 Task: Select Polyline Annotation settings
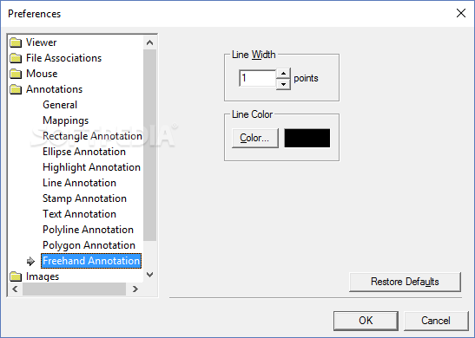tap(89, 230)
